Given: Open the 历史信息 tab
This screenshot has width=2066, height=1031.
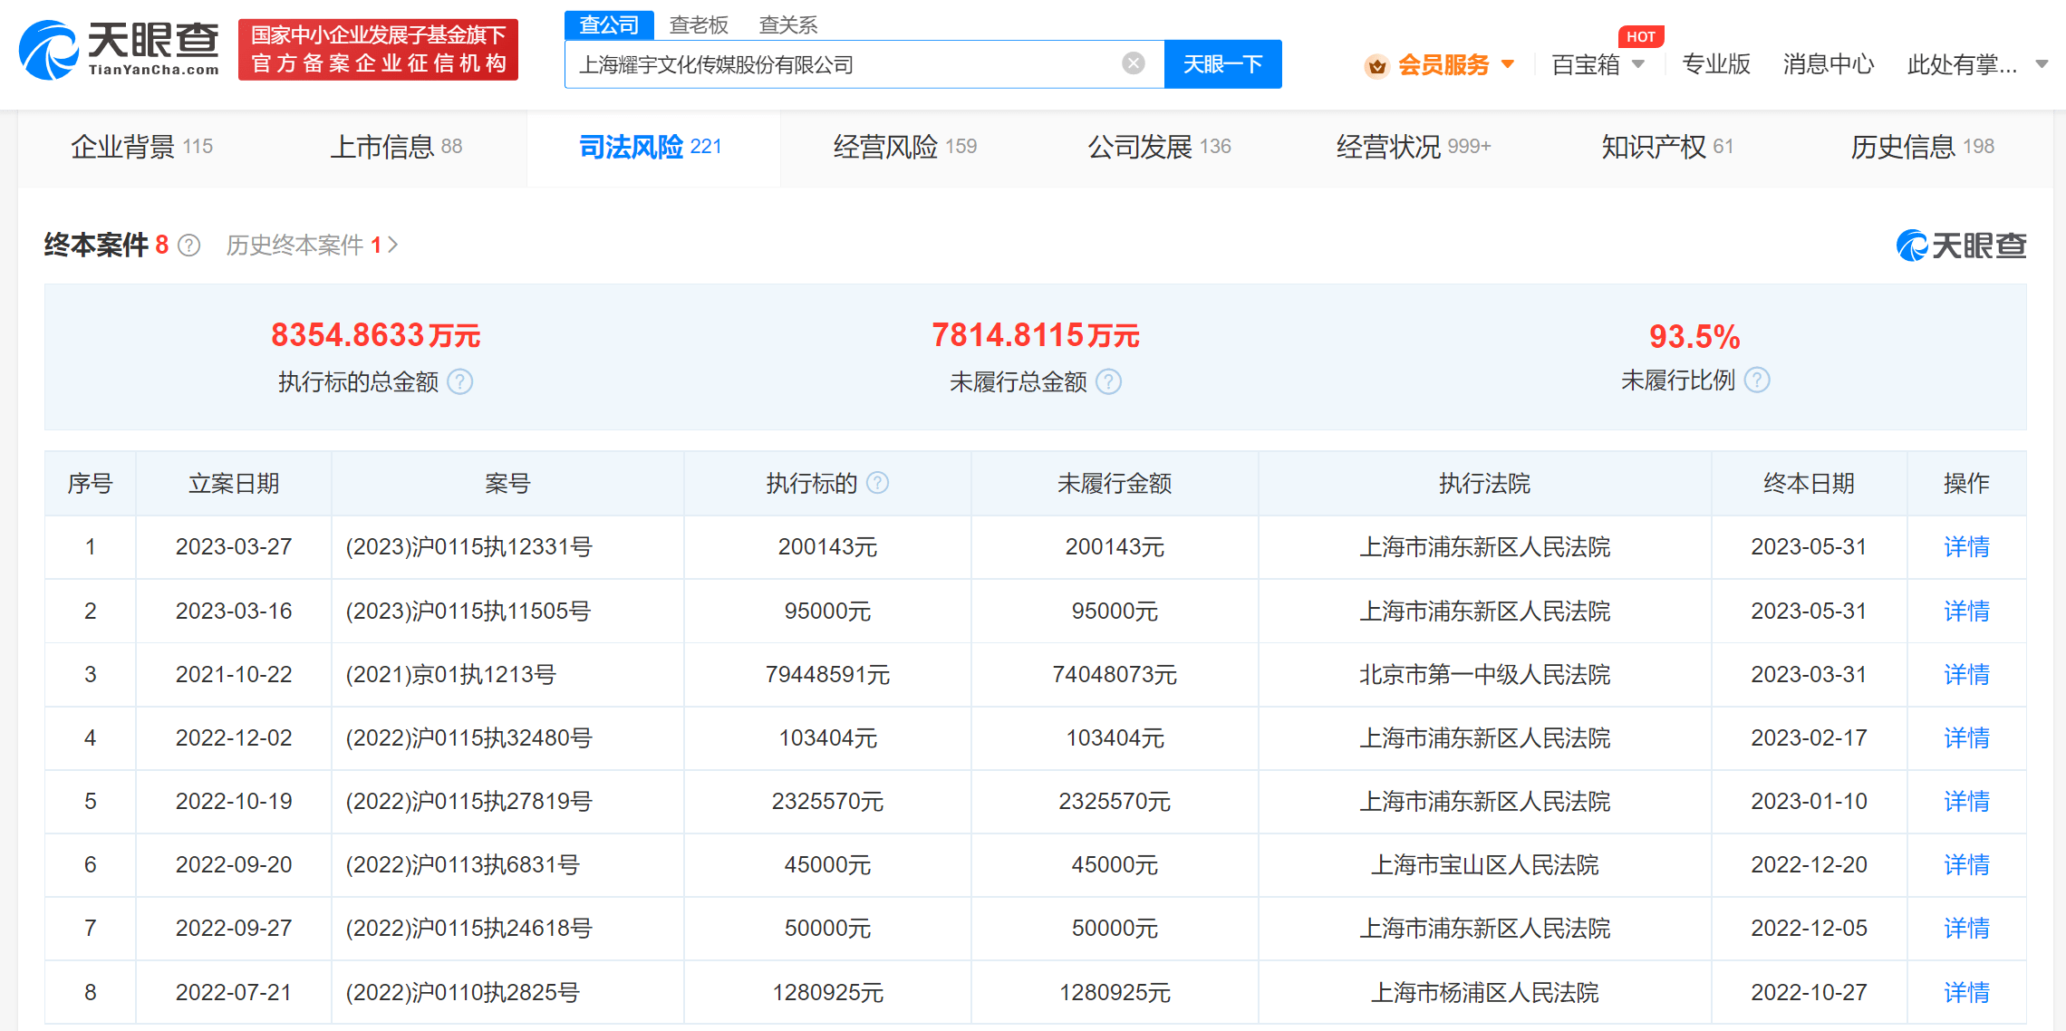Looking at the screenshot, I should tap(1923, 147).
